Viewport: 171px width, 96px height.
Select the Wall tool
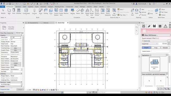[9, 11]
